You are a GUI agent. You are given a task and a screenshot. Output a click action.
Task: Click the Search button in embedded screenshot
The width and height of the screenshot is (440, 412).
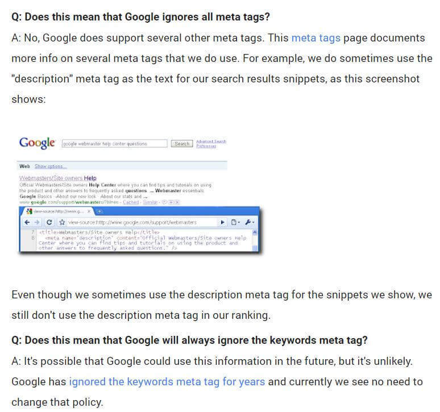(182, 144)
